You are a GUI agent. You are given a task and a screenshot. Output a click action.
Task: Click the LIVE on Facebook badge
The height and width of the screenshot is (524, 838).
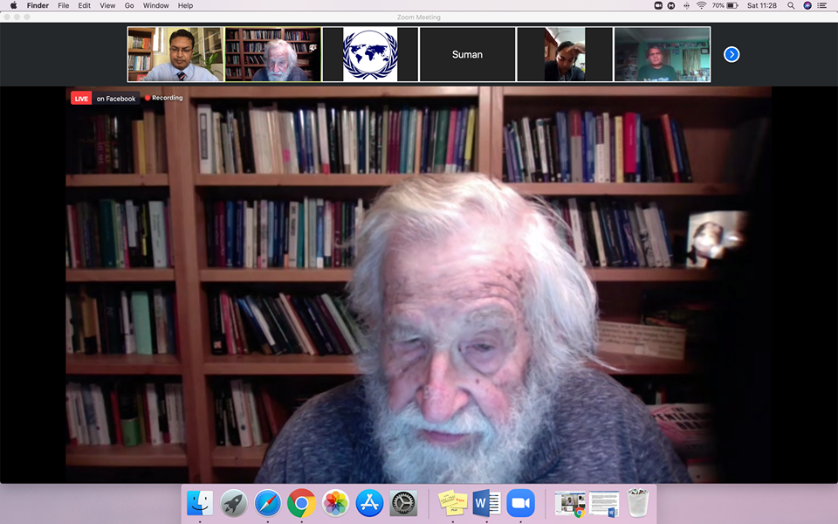pyautogui.click(x=105, y=99)
